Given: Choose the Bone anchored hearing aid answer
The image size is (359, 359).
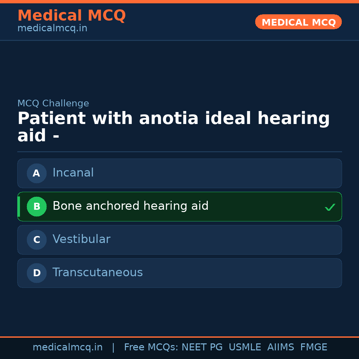Looking at the screenshot, I should click(179, 206).
